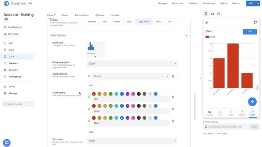Image resolution: width=262 pixels, height=147 pixels.
Task: Switch preview to mobile phone view
Action: pos(206,13)
